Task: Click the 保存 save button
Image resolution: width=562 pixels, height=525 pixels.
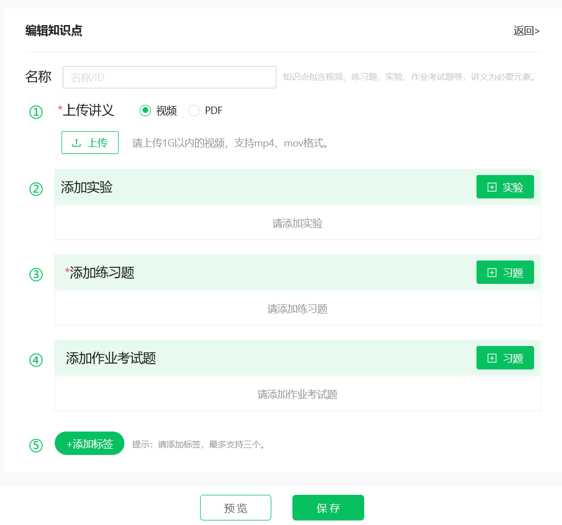Action: coord(328,507)
